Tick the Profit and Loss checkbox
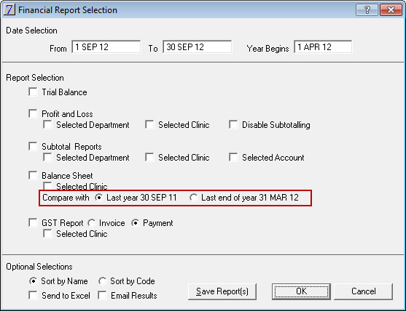This screenshot has height=311, width=406. tap(33, 113)
